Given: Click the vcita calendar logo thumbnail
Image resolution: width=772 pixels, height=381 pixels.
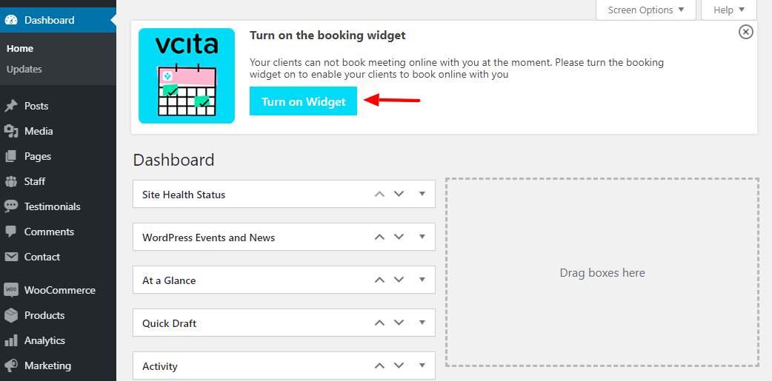Looking at the screenshot, I should click(x=187, y=75).
